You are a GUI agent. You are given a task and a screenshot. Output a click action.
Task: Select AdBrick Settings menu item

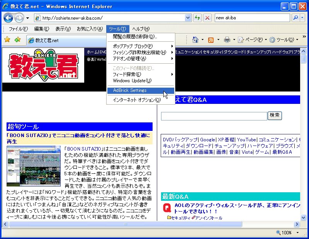[x=141, y=90]
